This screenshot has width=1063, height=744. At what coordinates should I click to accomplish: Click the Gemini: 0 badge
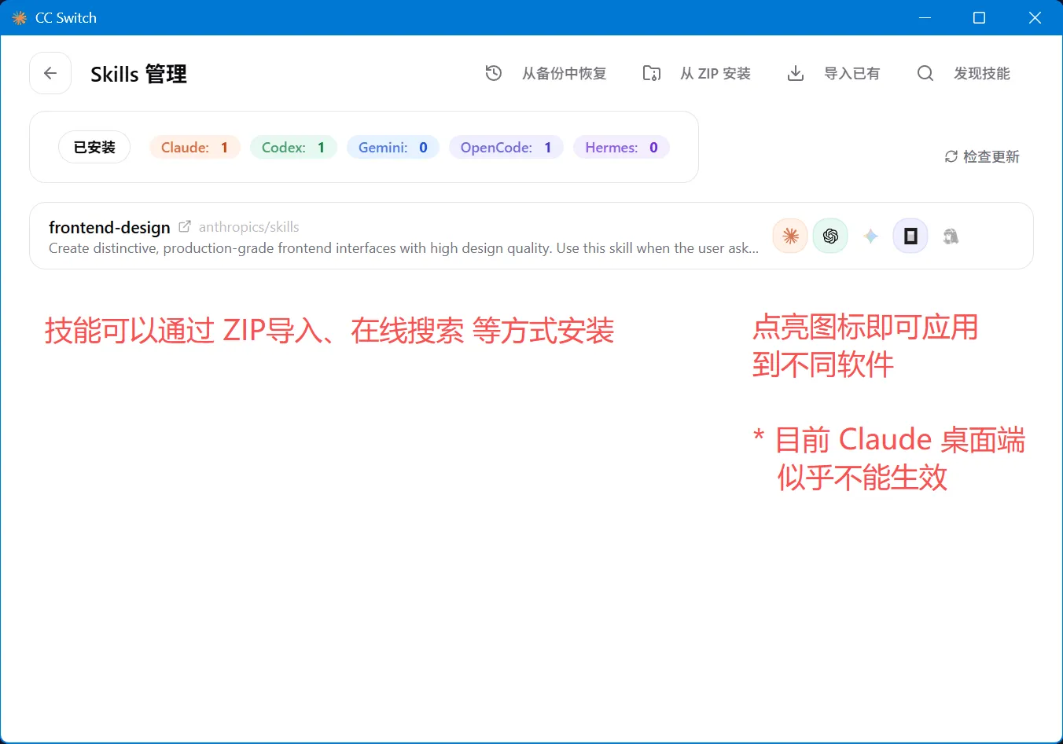tap(393, 147)
